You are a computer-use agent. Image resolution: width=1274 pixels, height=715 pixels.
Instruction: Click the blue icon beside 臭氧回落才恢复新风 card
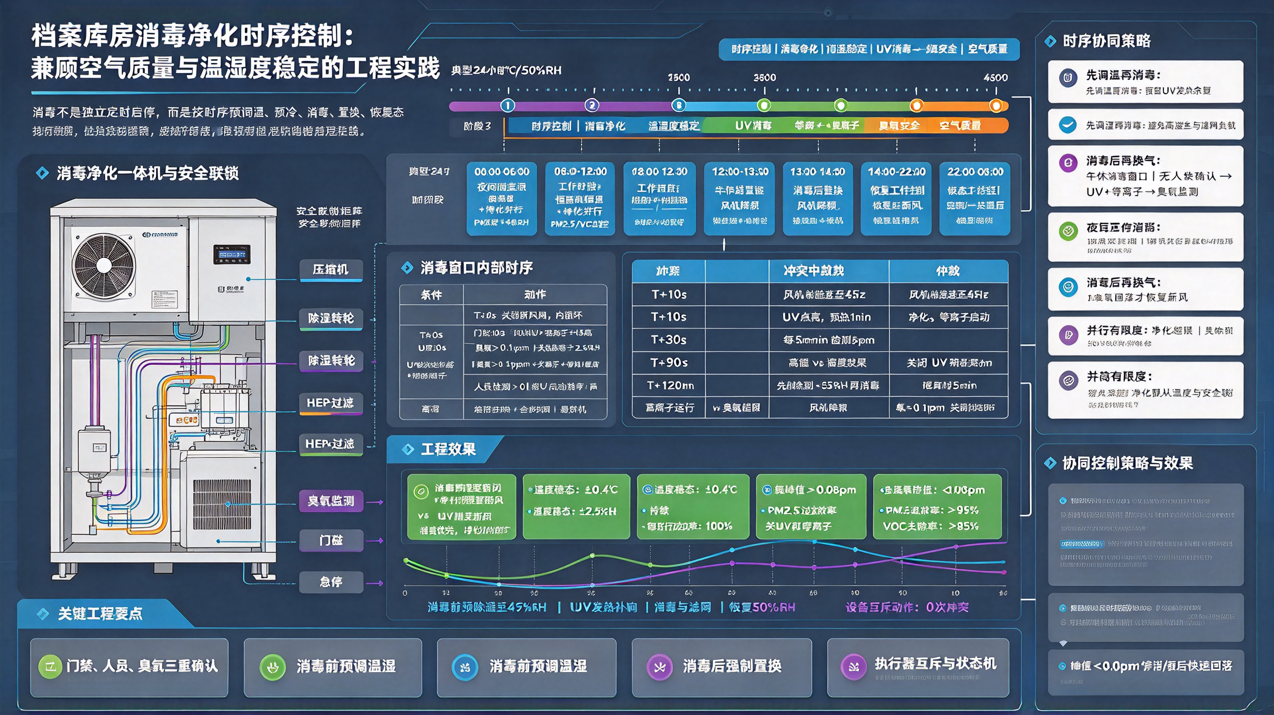[1068, 286]
